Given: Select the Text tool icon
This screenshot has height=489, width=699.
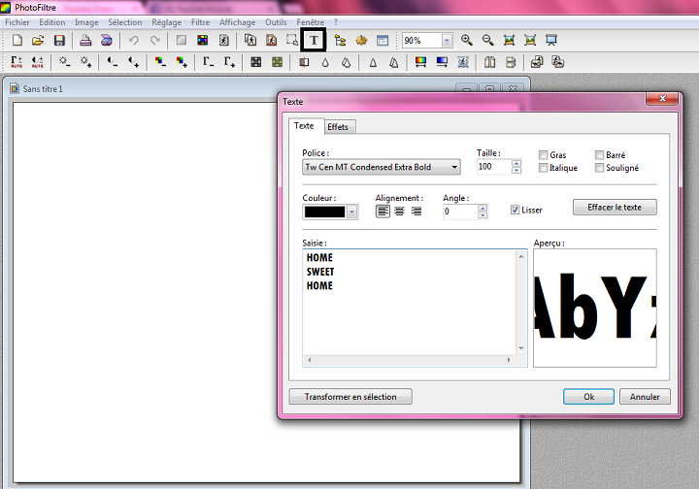Looking at the screenshot, I should click(314, 41).
